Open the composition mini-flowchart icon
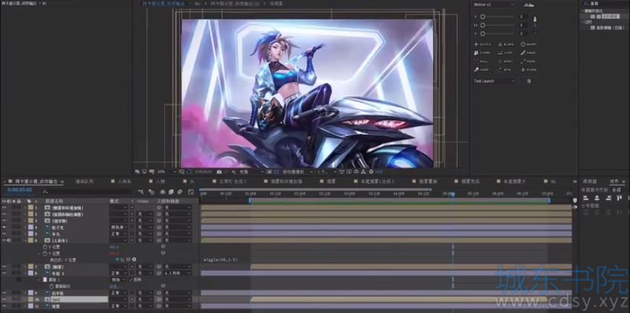 tap(140, 192)
